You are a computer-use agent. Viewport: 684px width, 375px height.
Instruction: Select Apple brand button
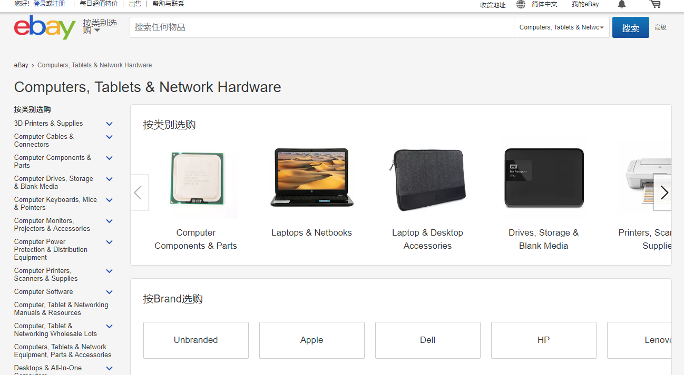pyautogui.click(x=312, y=340)
